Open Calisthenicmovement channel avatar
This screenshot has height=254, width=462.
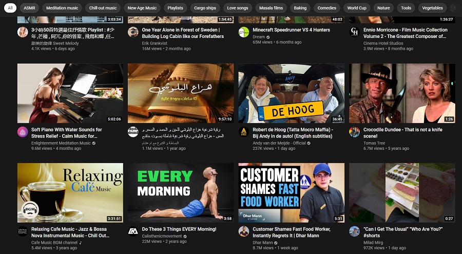tap(133, 231)
